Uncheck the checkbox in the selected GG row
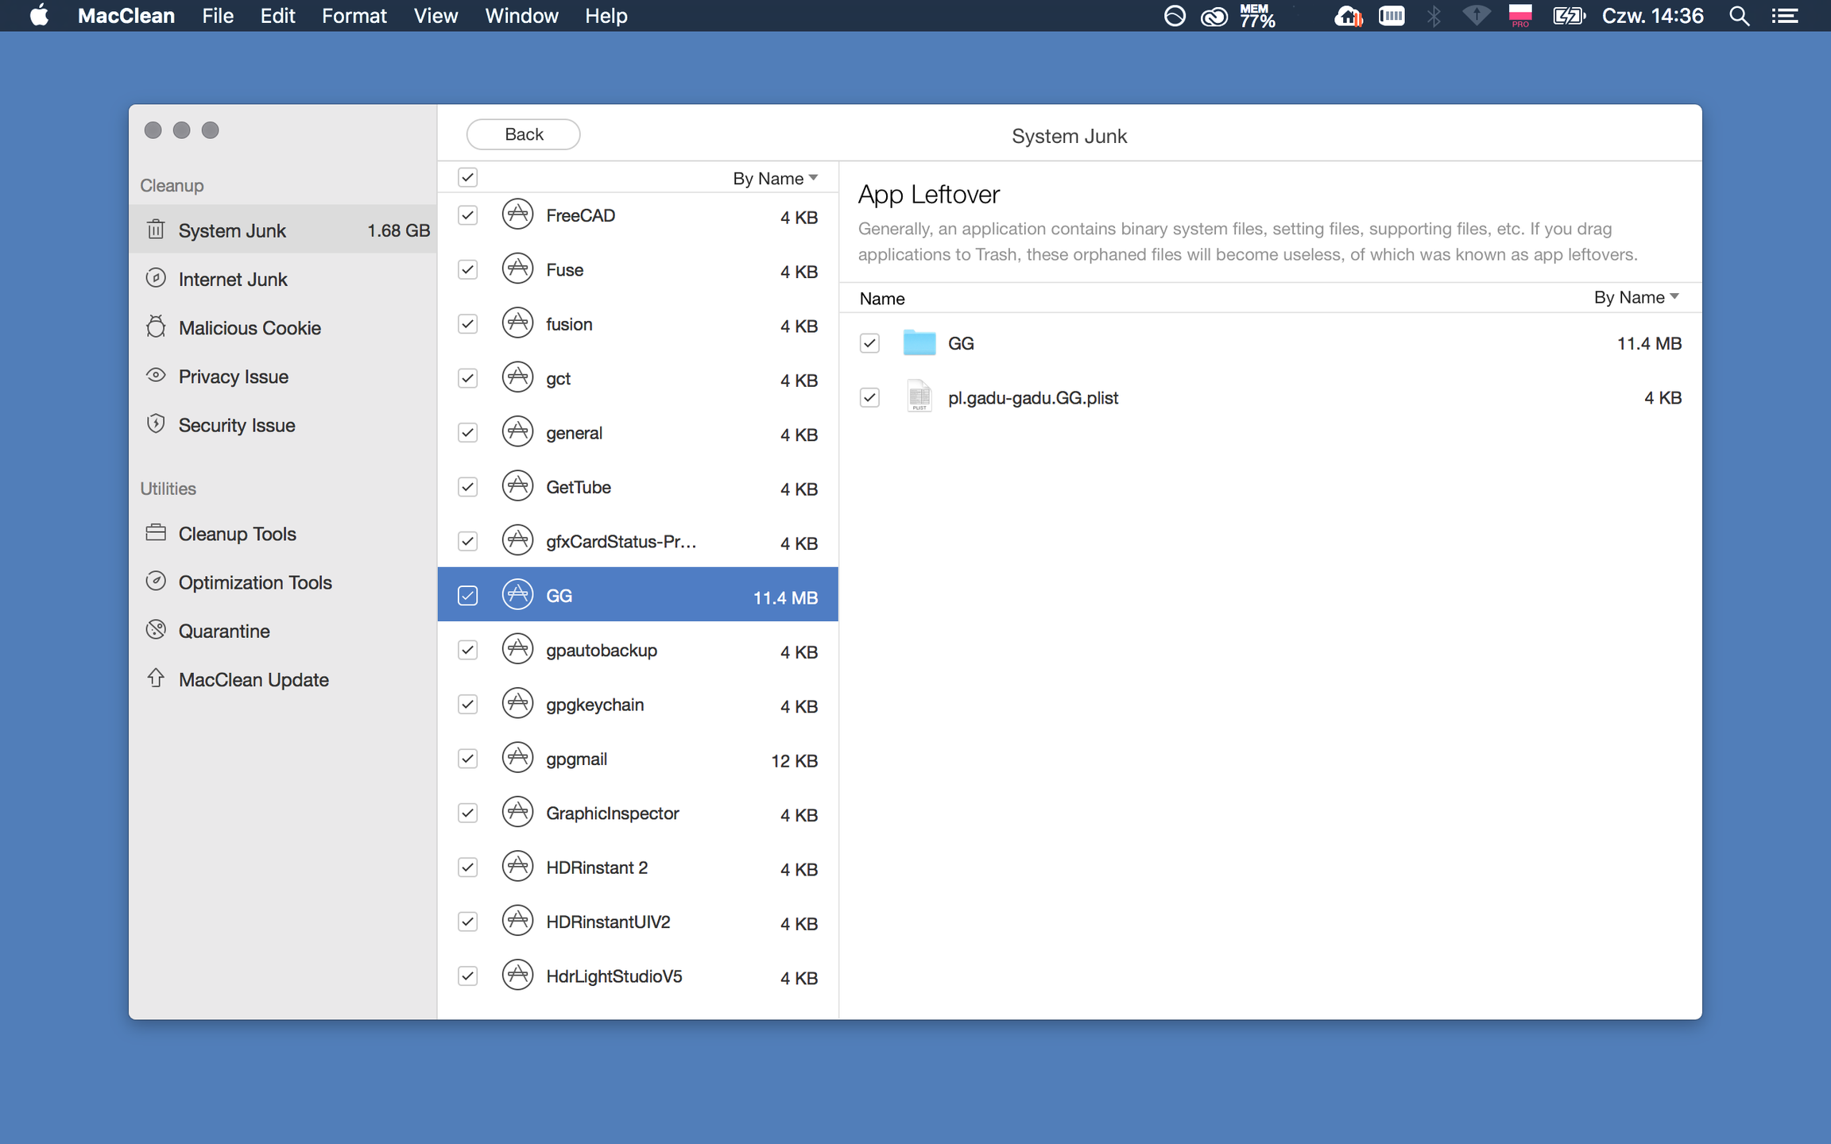Screen dimensions: 1831x1144 (x=468, y=596)
